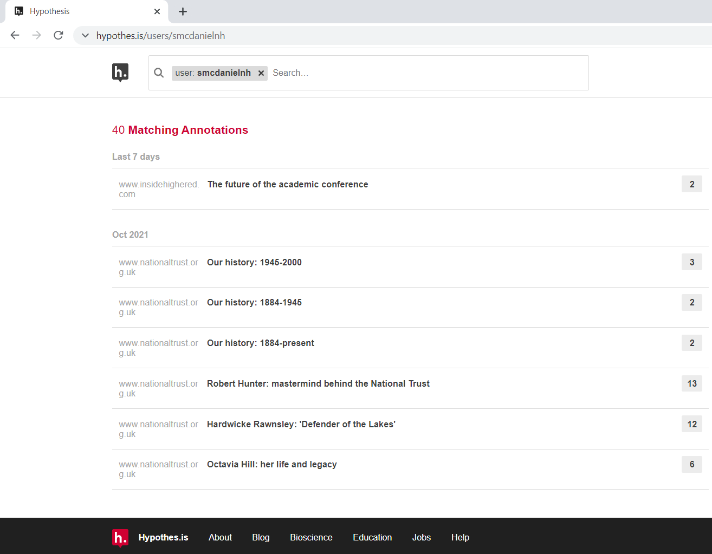Open the 6-annotation count for Octavia Hill
The image size is (712, 554).
tap(691, 464)
